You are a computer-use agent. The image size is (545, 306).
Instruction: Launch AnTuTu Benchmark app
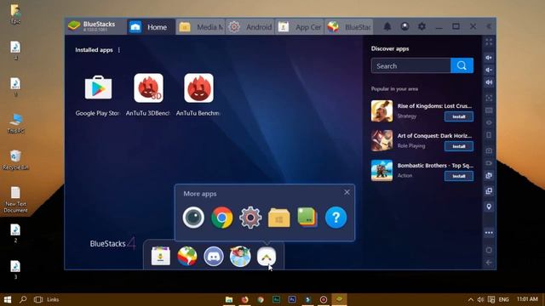(x=198, y=88)
